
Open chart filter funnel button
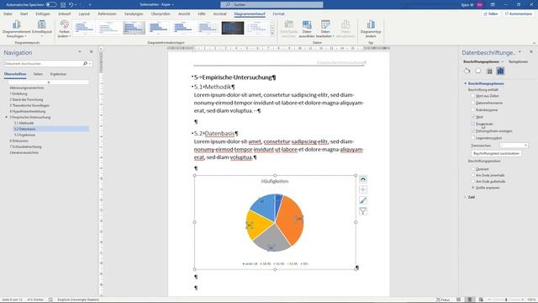[x=363, y=211]
